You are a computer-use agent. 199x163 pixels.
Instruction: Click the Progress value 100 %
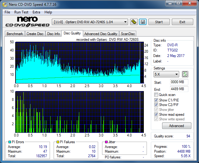(x=186, y=147)
